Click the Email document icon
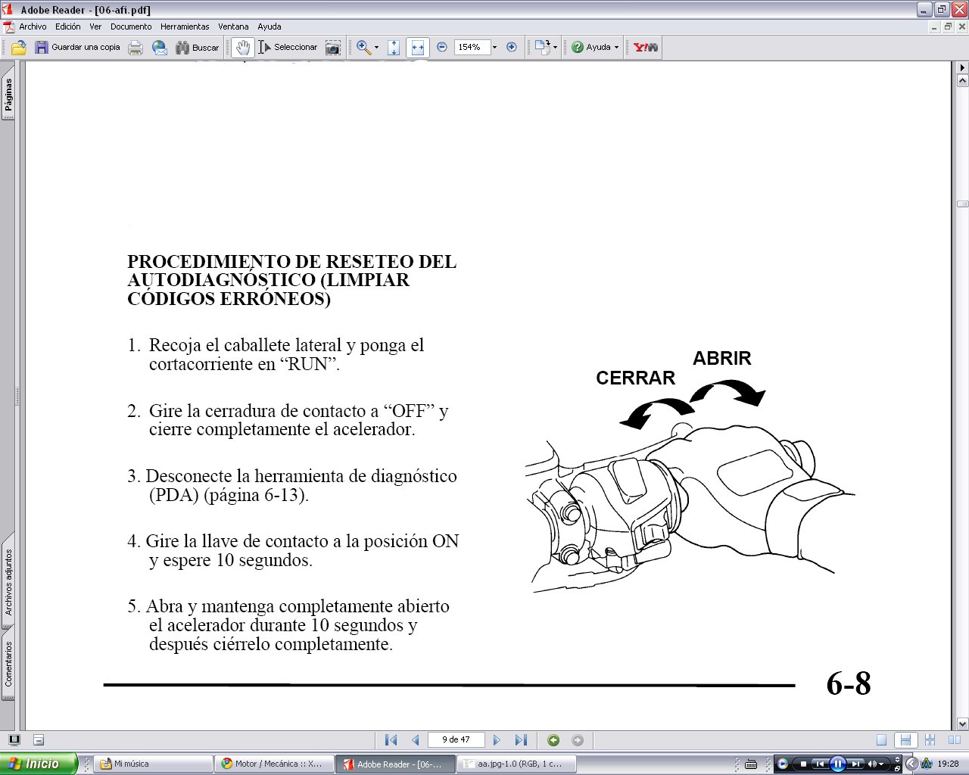969x775 pixels. pos(160,47)
